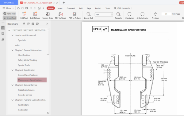The image size is (184, 116).
Task: Collapse Chapter 1 General Information node
Action: pos(13,50)
